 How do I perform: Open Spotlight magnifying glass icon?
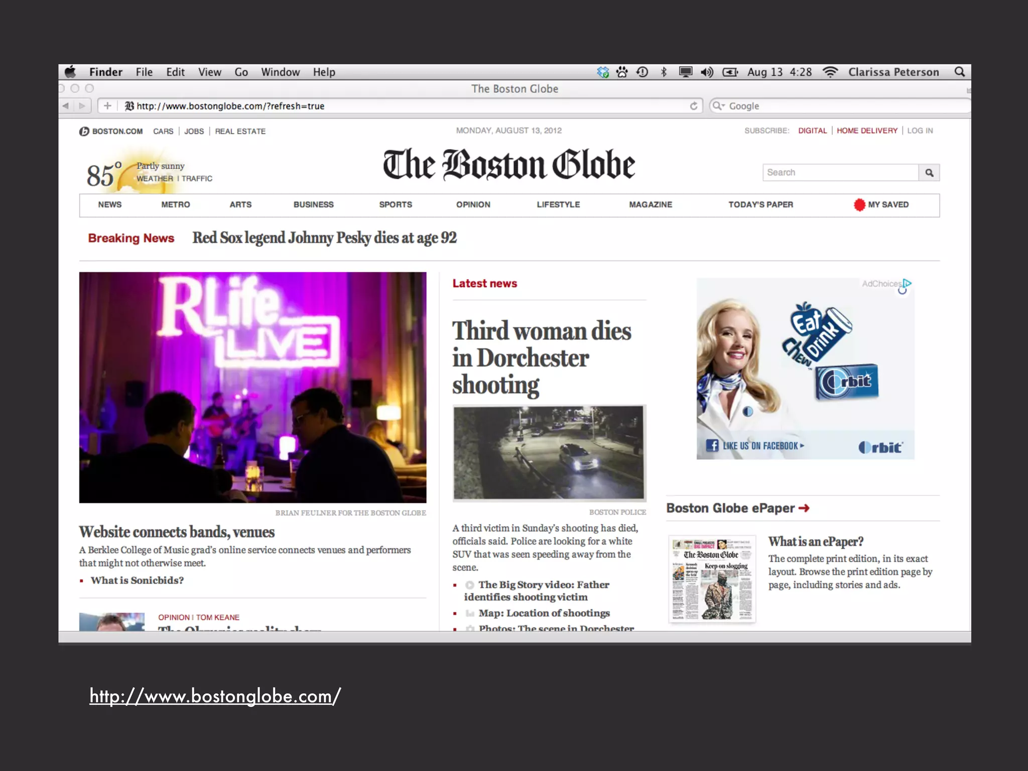[959, 72]
